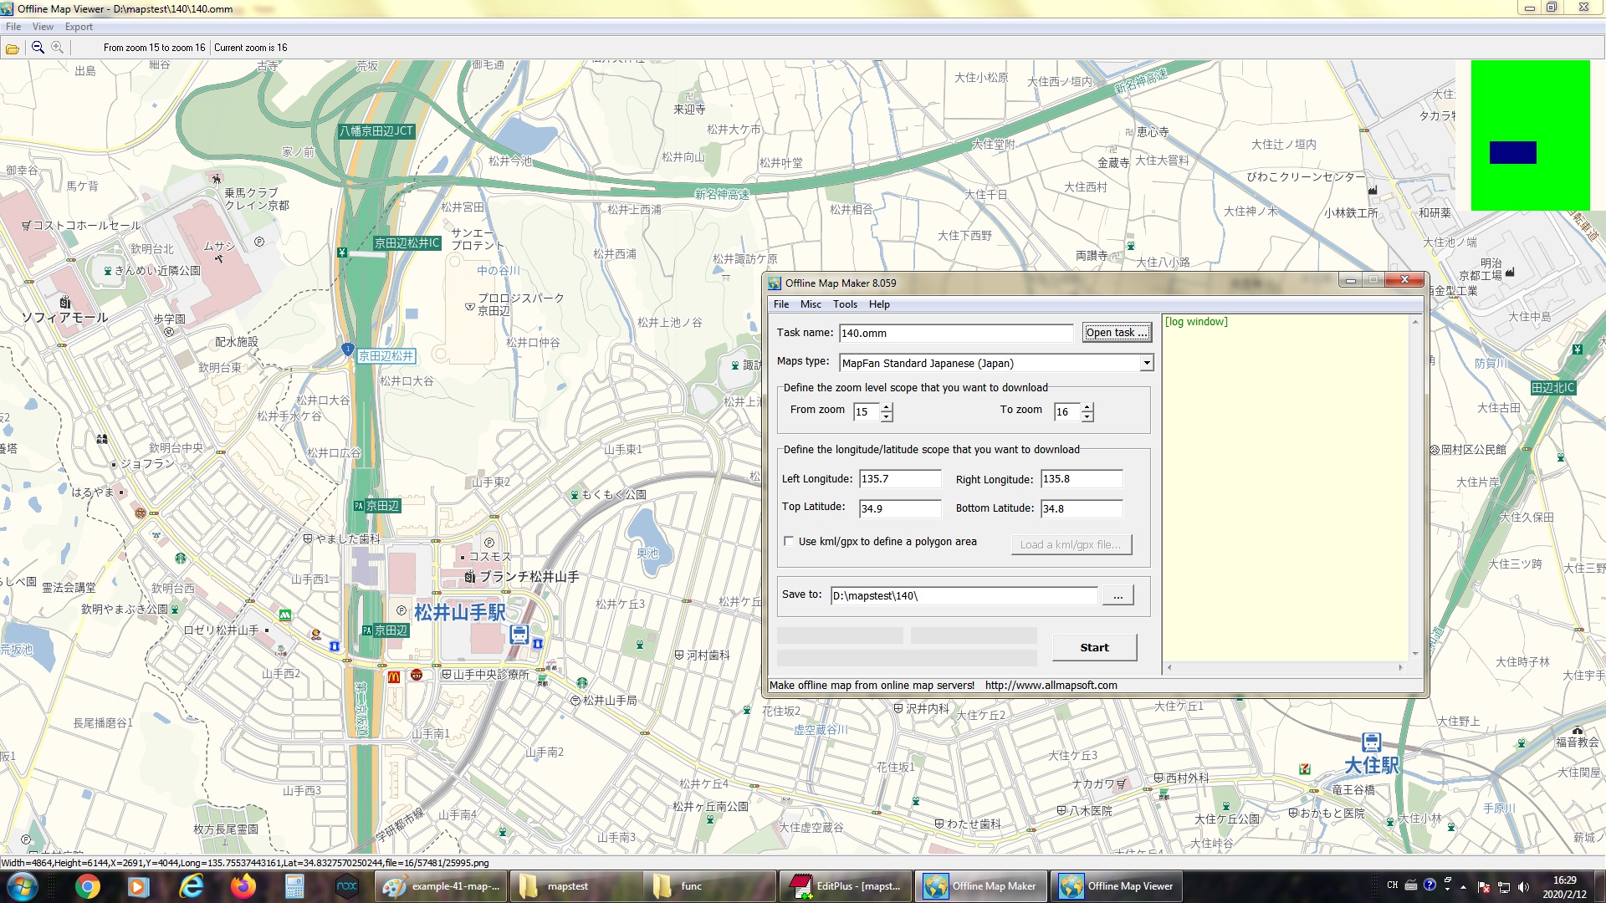Click 八幡京田辺JCT label on map
1606x903 pixels.
click(376, 131)
